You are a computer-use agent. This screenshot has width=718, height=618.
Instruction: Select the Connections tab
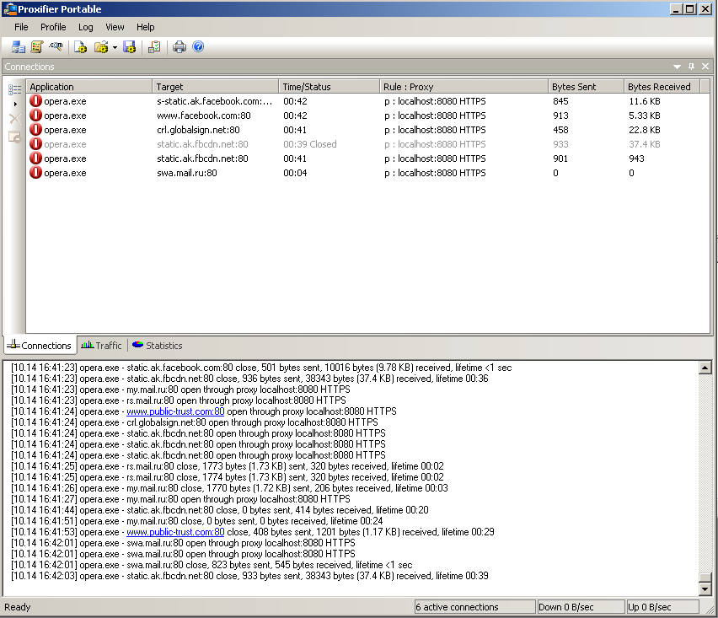click(40, 346)
